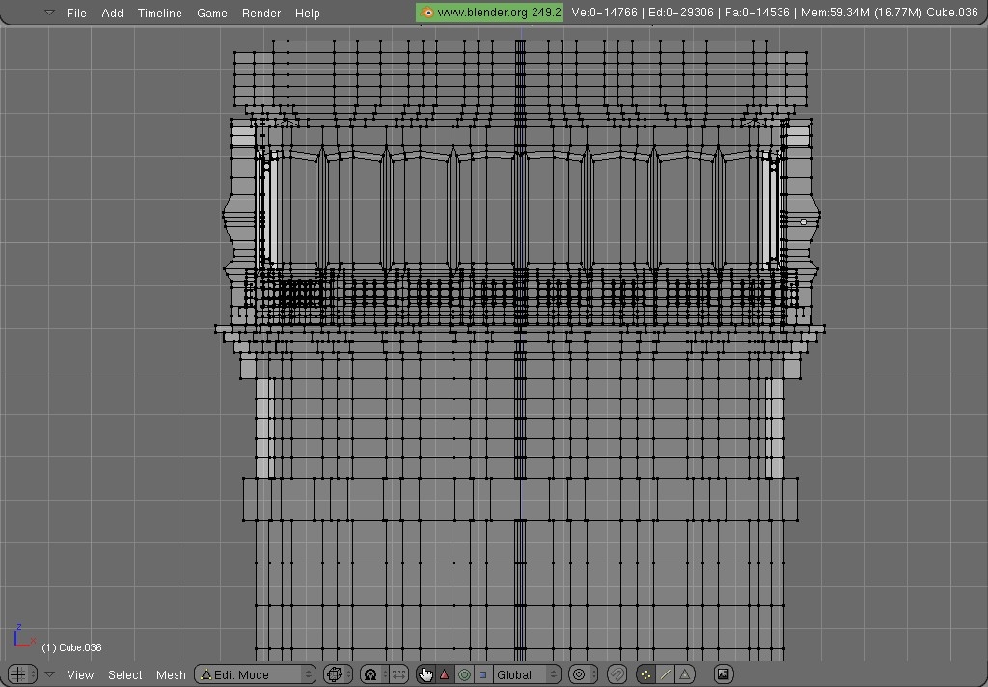The image size is (988, 687).
Task: Open the Mesh menu in 3D header
Action: (x=171, y=675)
